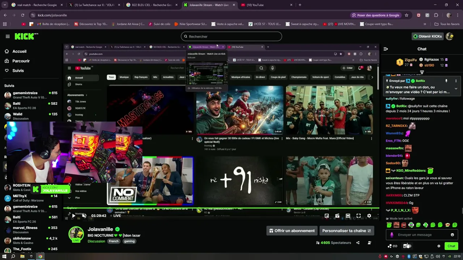463x260 pixels.
Task: Open a new browser tab
Action: (x=300, y=5)
